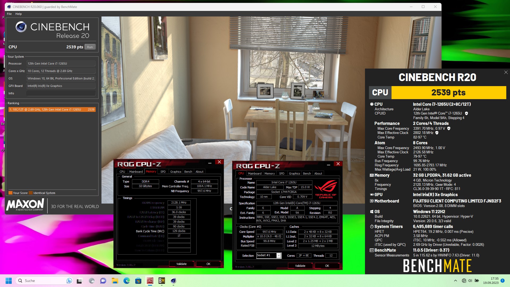Click the Motherboard icon in BenchMate panel
This screenshot has height=287, width=510.
[372, 201]
